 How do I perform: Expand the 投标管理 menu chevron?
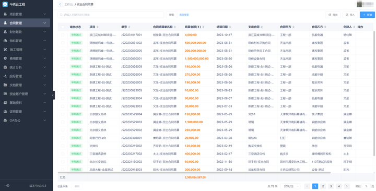pyautogui.click(x=44, y=76)
